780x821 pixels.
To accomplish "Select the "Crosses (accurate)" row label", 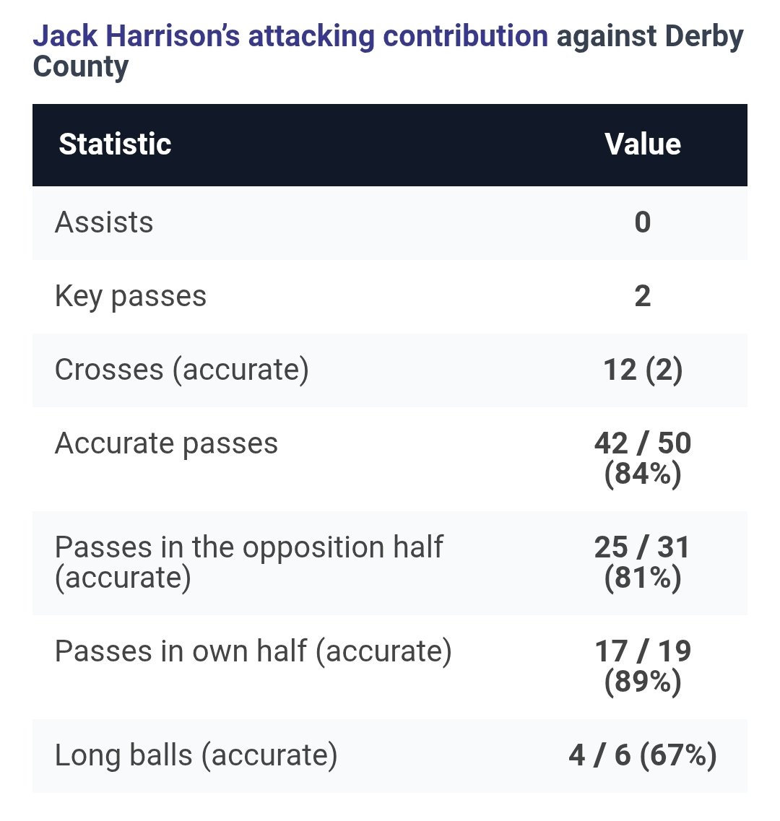I will pyautogui.click(x=182, y=370).
